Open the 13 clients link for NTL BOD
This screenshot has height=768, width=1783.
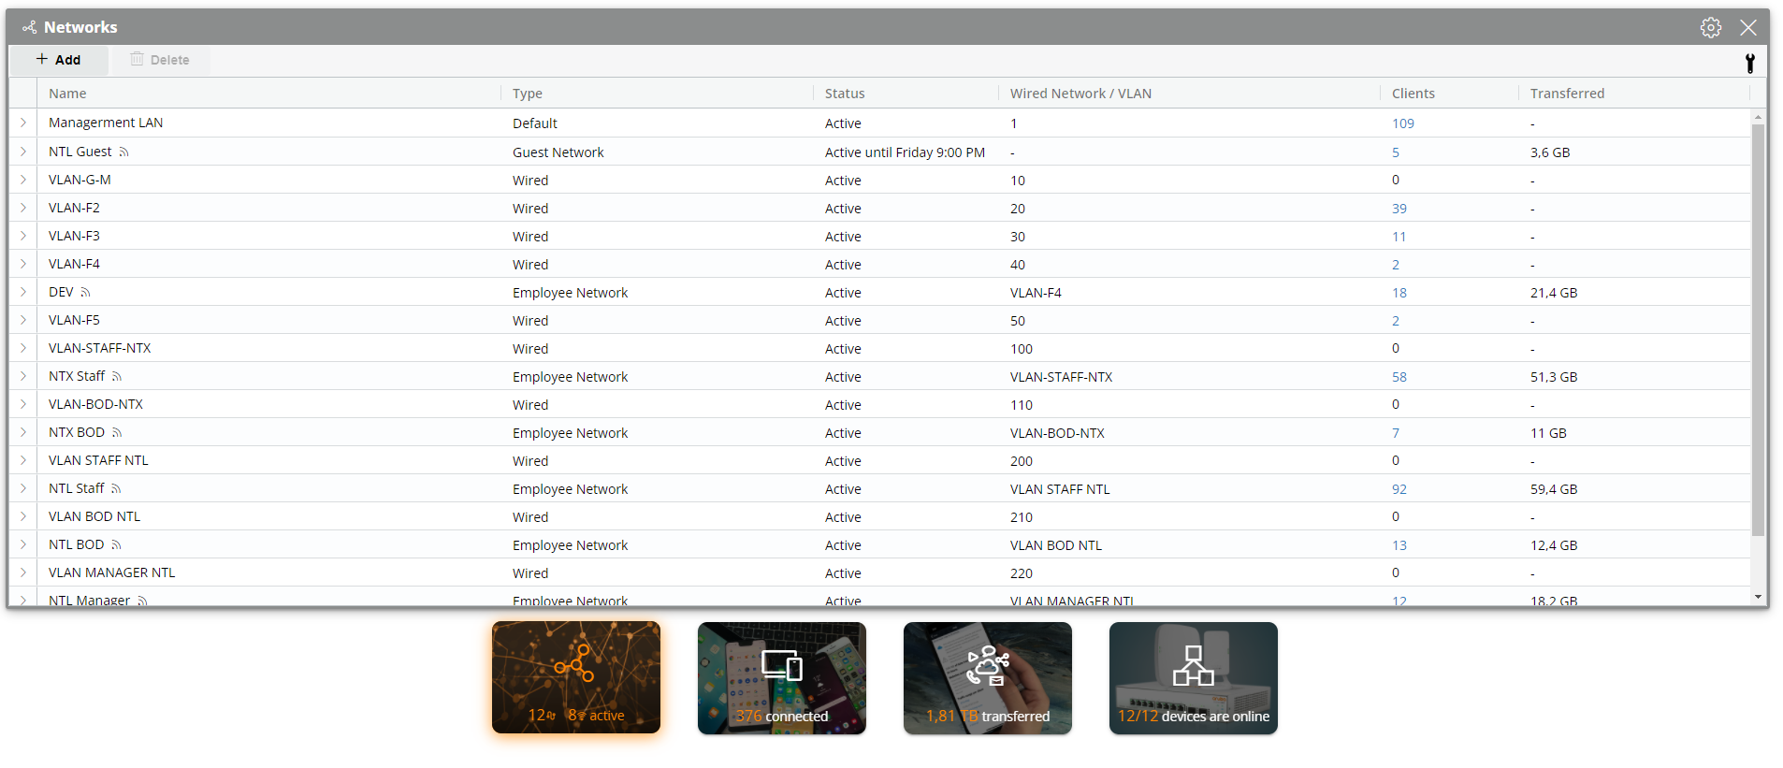click(1399, 545)
